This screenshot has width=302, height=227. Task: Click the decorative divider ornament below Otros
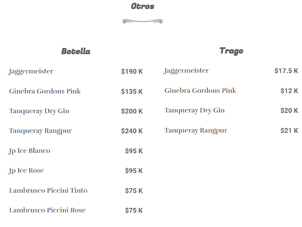coord(142,21)
